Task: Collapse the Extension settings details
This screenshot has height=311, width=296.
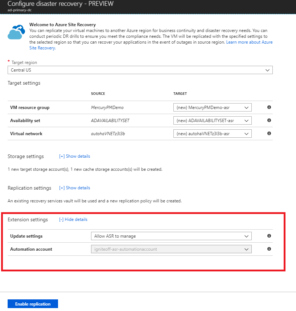Action: (x=73, y=219)
